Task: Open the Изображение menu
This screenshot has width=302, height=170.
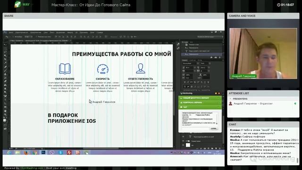Action: pos(36,33)
